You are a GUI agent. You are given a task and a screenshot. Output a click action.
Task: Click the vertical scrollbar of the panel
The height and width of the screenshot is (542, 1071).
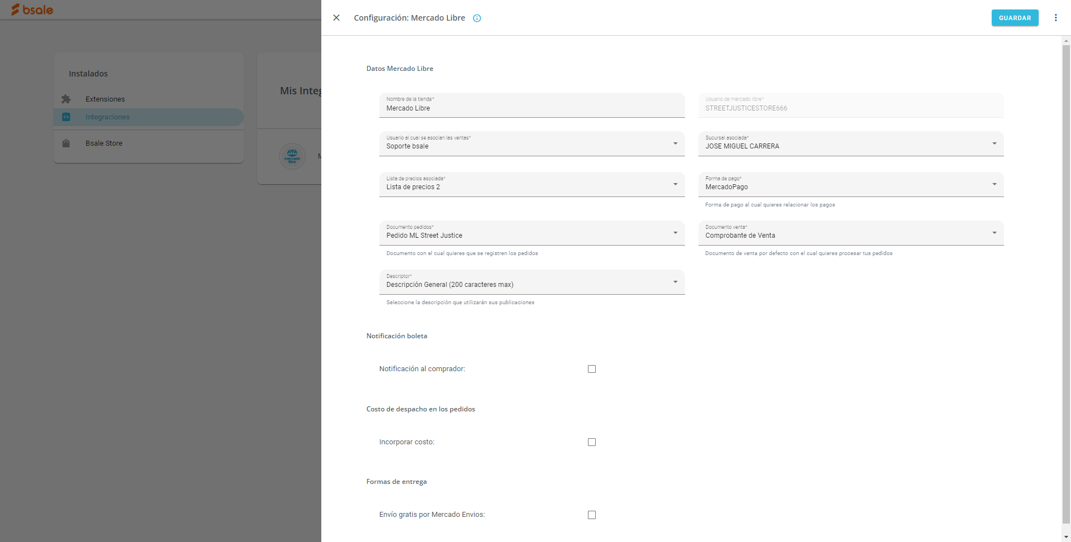click(1066, 285)
